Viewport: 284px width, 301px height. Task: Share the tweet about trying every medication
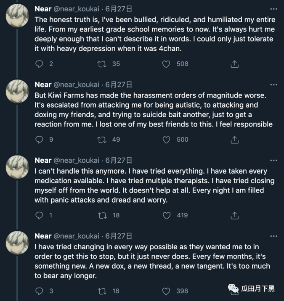(x=235, y=215)
